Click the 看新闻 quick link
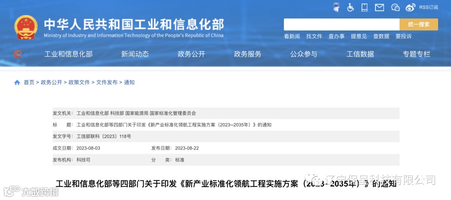This screenshot has width=451, height=200. click(291, 36)
